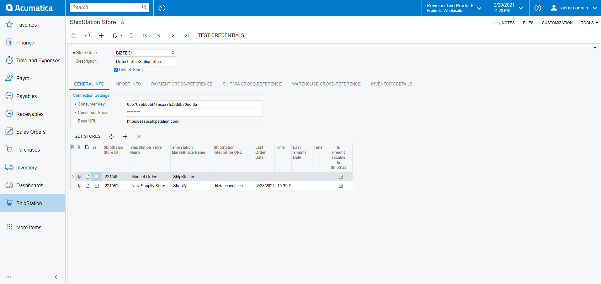Click Test Credentials button

[221, 35]
